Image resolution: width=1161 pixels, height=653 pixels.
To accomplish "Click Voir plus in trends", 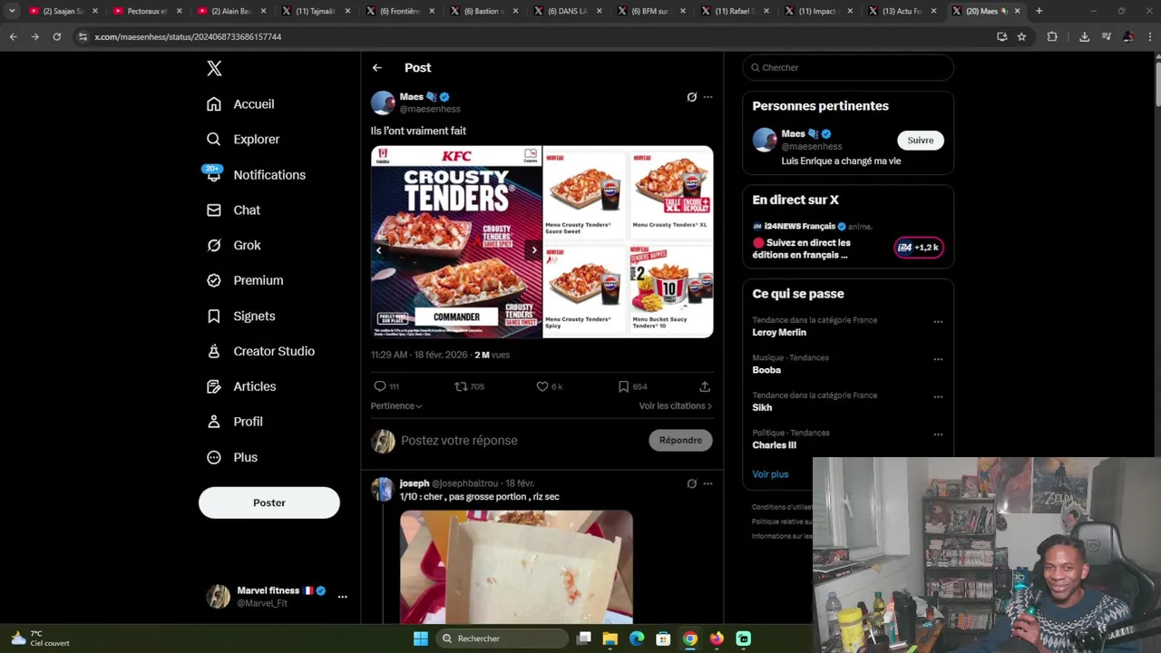I will 770,474.
